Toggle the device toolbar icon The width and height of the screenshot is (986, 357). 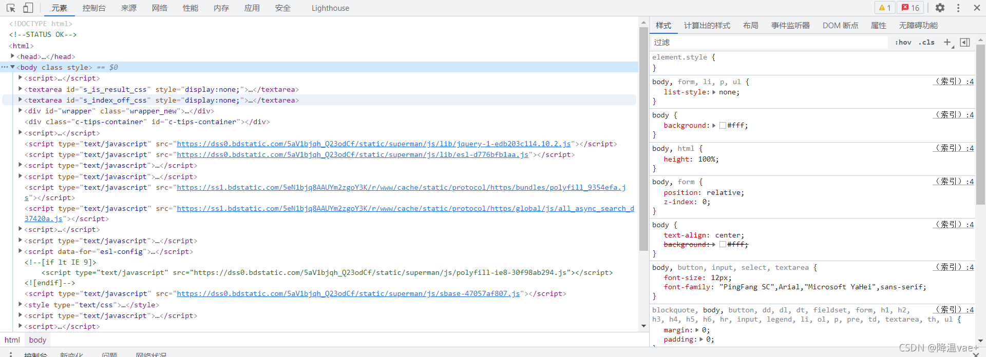(28, 8)
